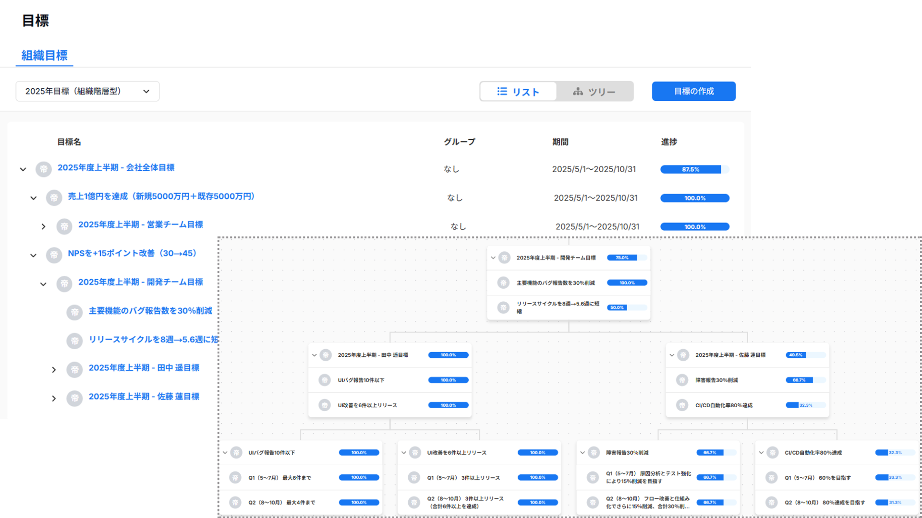
Task: Open 売上1億円を達成 goal link
Action: 161,196
